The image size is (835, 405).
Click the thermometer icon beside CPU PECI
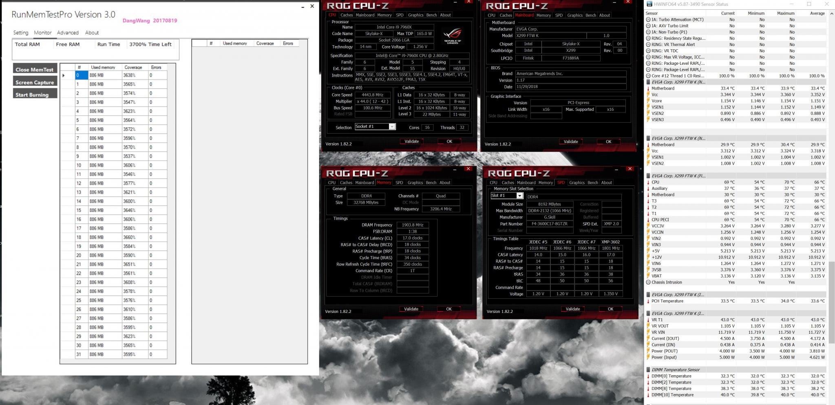click(x=648, y=220)
